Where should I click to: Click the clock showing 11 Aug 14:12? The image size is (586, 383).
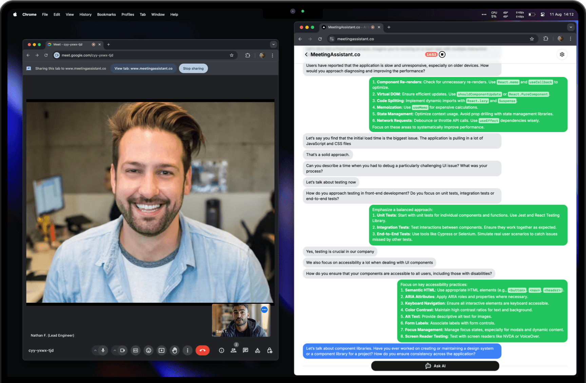[x=562, y=15]
